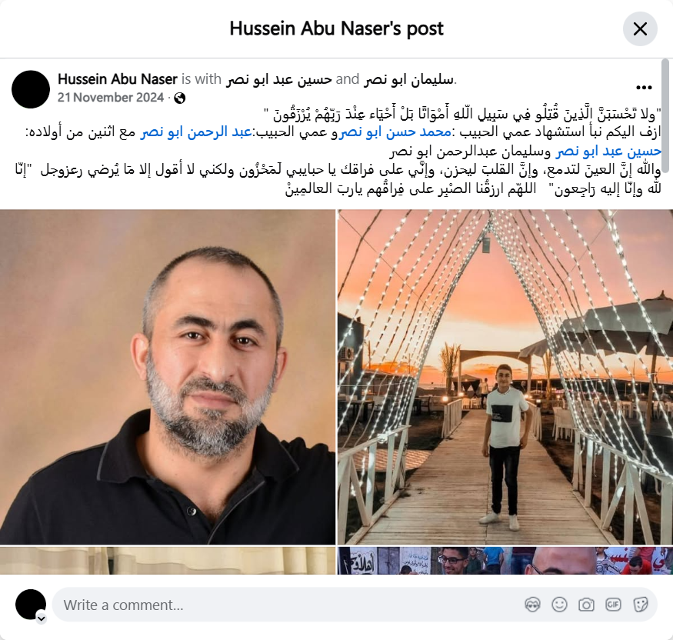Expand the comment identity switcher chevron

(42, 618)
